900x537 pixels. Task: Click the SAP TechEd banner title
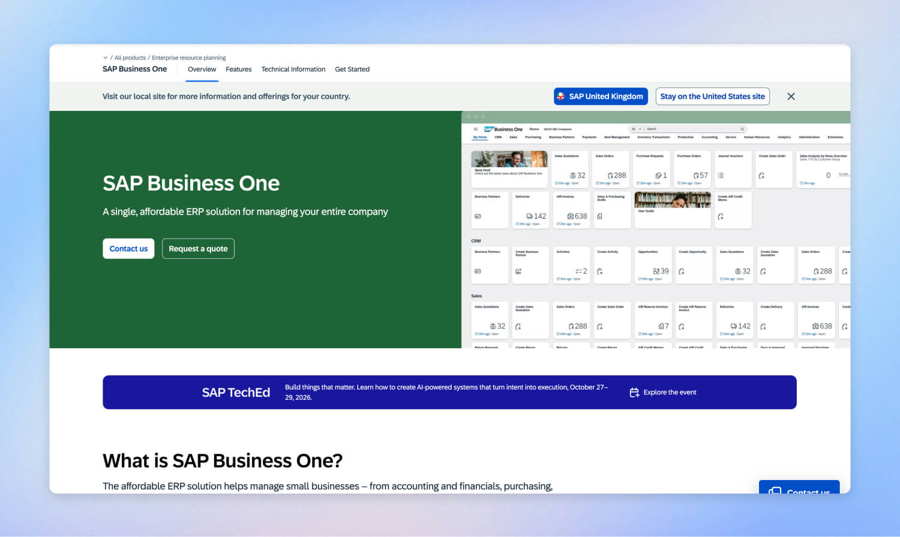[x=236, y=393]
